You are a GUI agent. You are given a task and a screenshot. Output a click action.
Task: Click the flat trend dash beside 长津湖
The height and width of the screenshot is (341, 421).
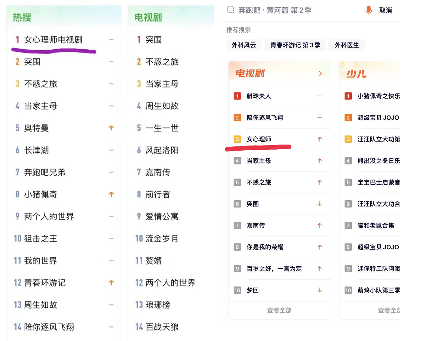coord(111,150)
